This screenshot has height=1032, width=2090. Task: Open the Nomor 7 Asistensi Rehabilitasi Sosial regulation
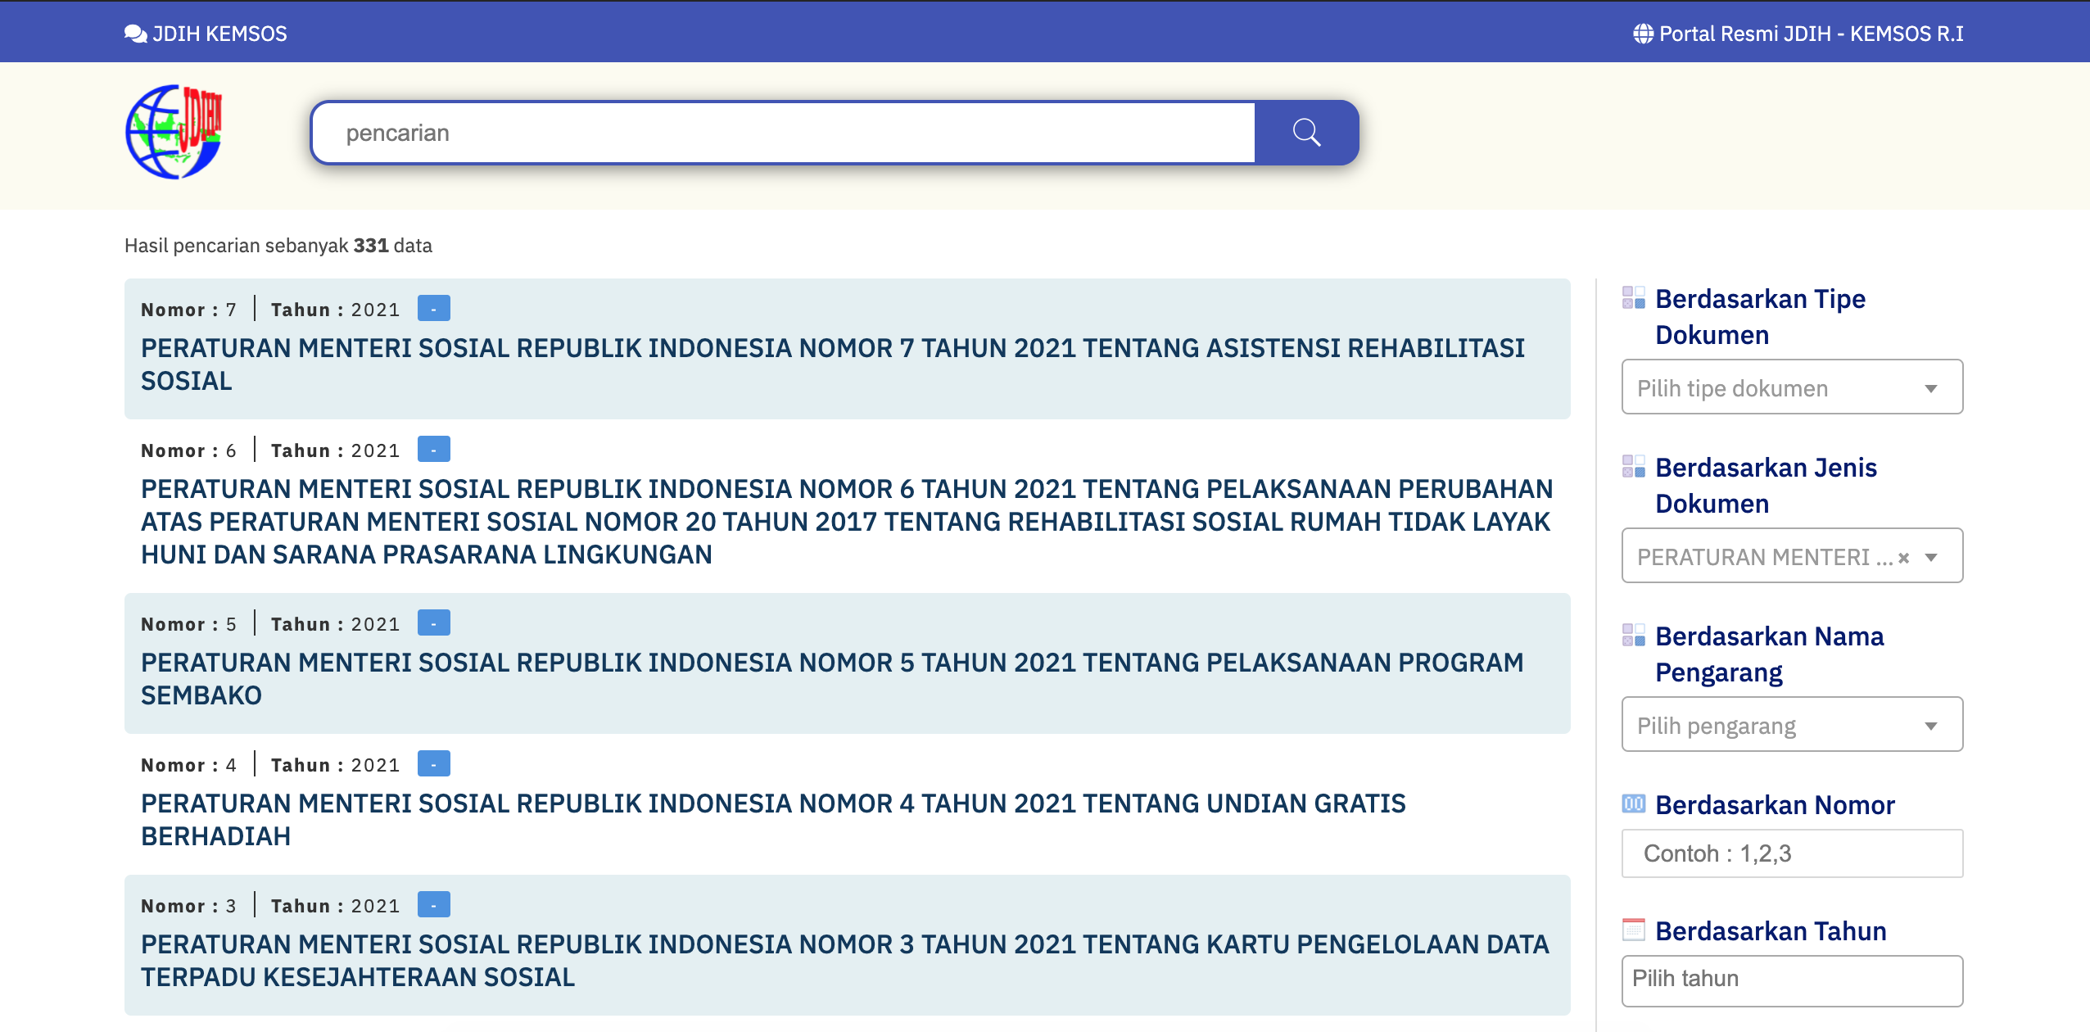point(832,364)
